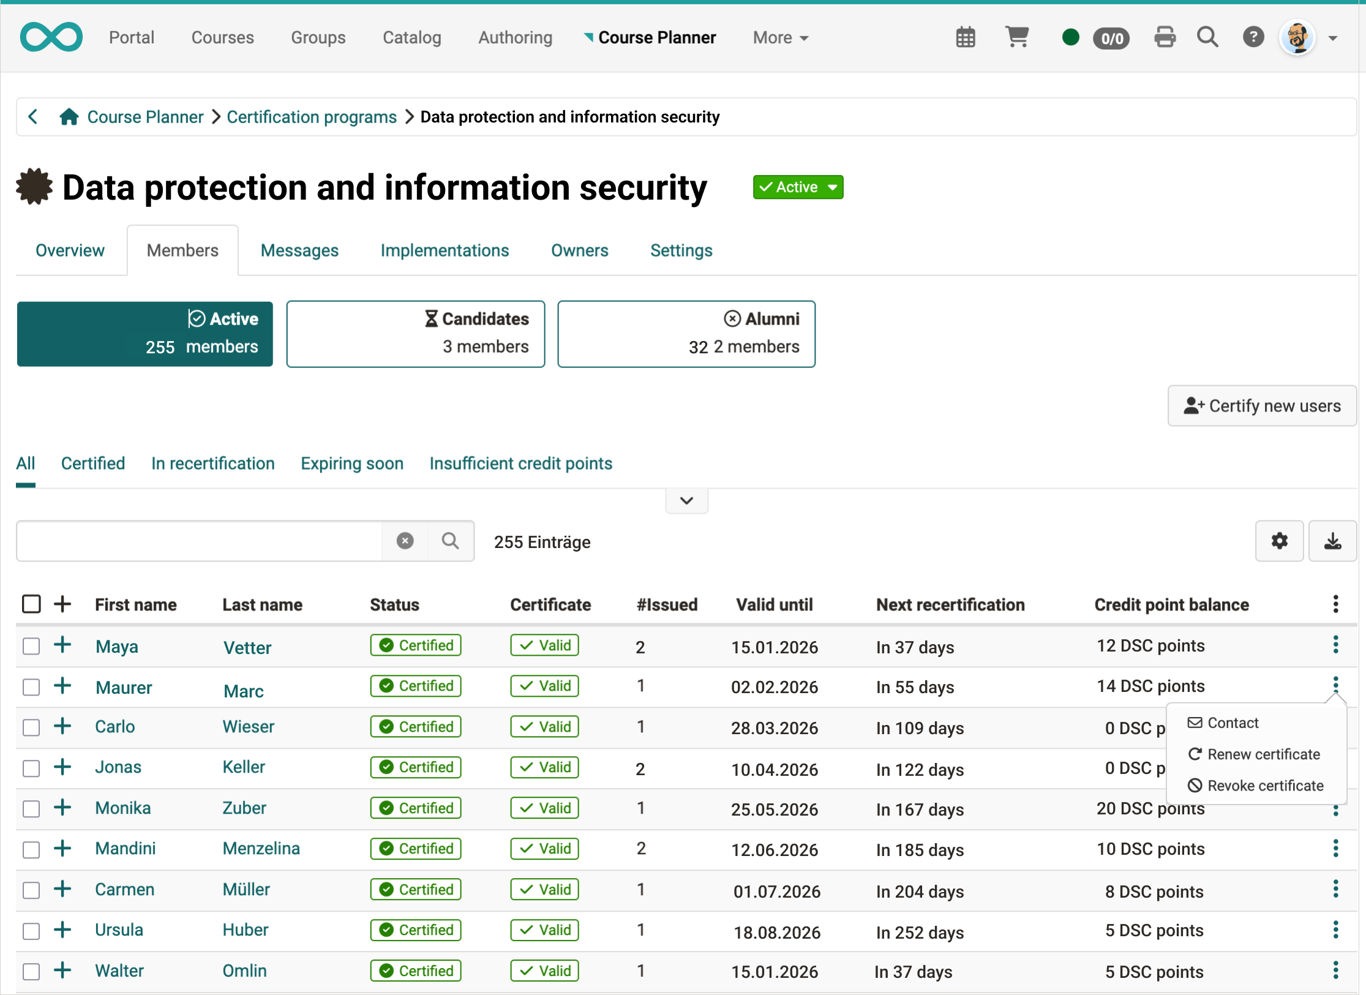Image resolution: width=1366 pixels, height=995 pixels.
Task: Click the print icon in header
Action: [x=1165, y=37]
